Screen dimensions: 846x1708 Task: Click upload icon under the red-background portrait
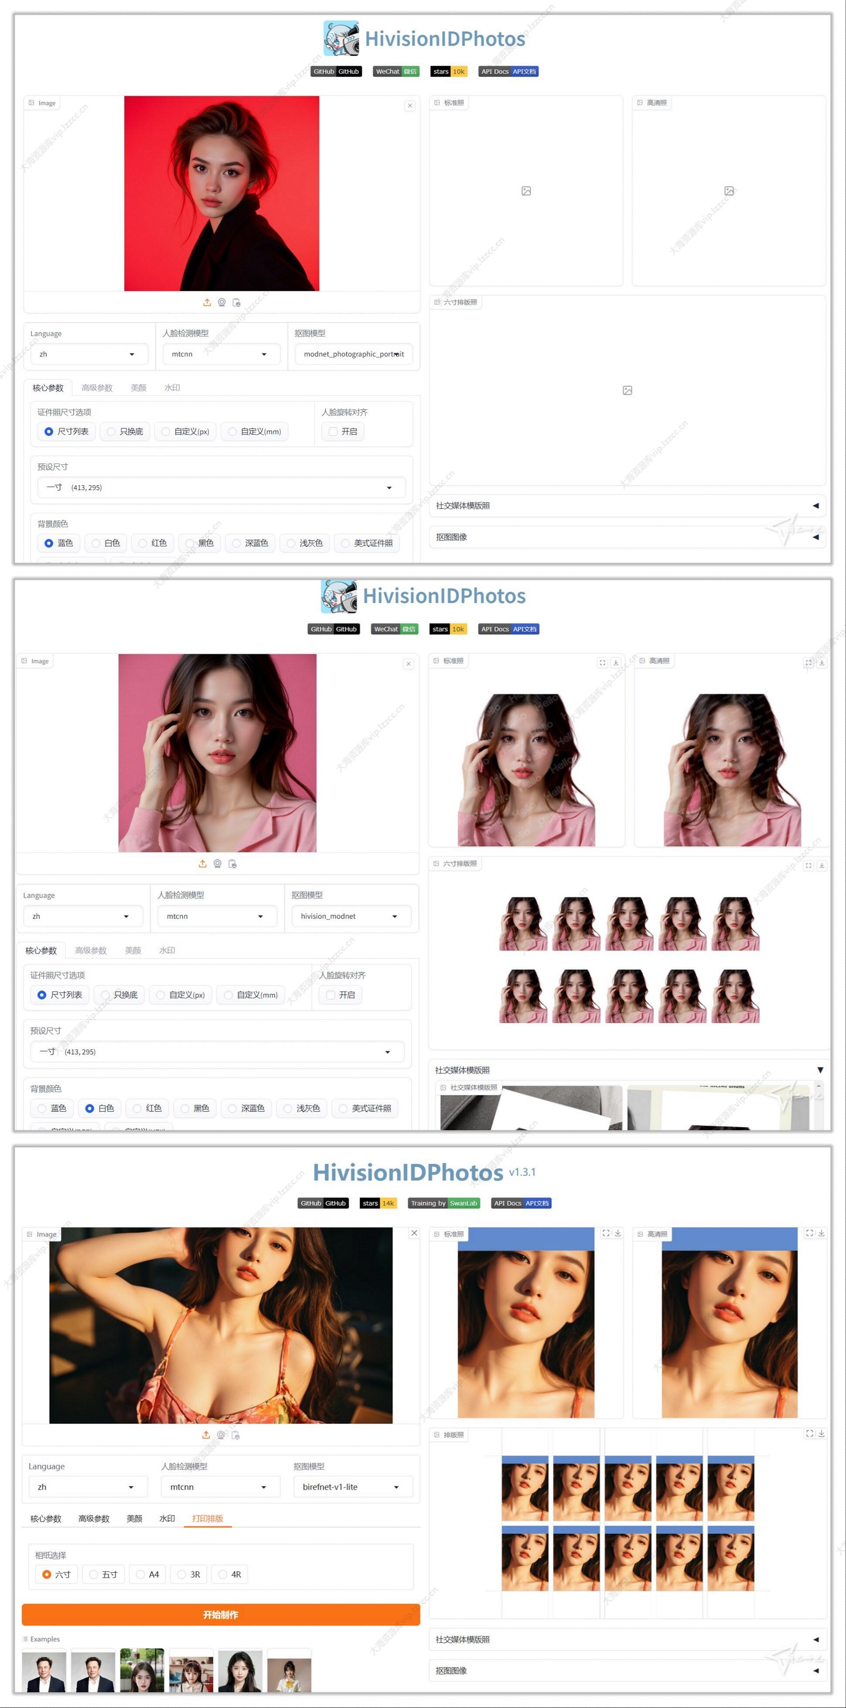point(207,302)
